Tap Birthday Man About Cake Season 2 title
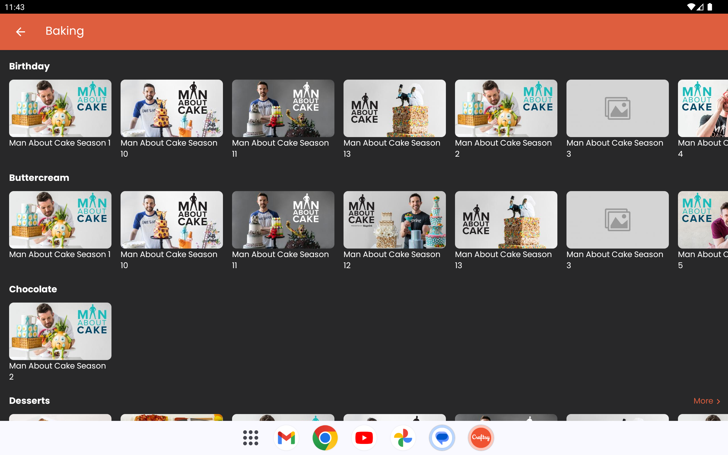The height and width of the screenshot is (455, 728). (503, 143)
